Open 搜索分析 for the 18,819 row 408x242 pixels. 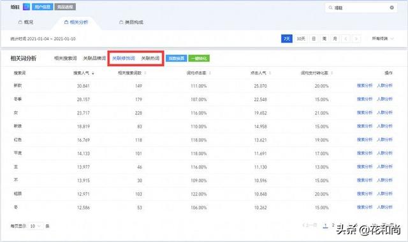click(x=365, y=126)
